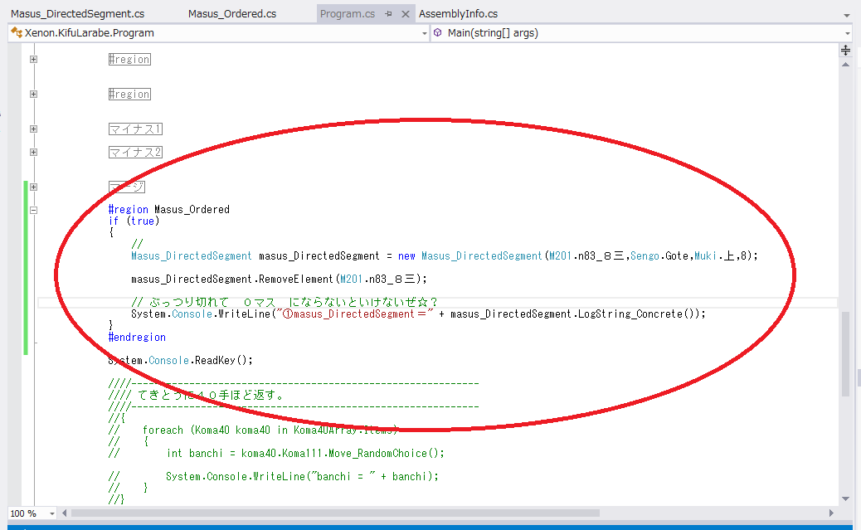Viewport: 861px width, 530px height.
Task: Toggle the pin on Program.cs tab
Action: tap(389, 14)
